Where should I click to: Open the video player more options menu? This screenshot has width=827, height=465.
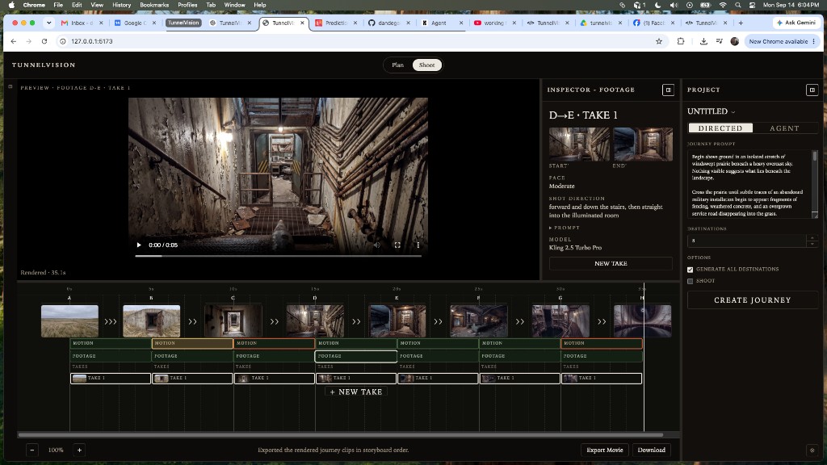[x=418, y=245]
